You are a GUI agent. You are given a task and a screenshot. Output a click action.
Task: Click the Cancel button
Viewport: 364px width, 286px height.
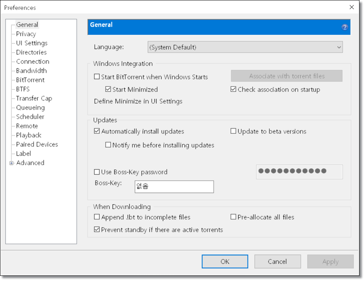tap(278, 261)
